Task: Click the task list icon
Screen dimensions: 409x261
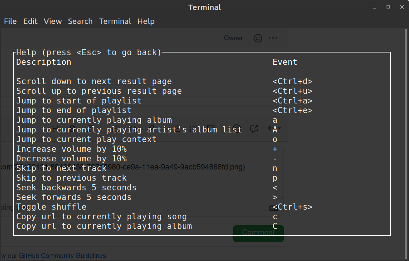Action: pos(211,127)
